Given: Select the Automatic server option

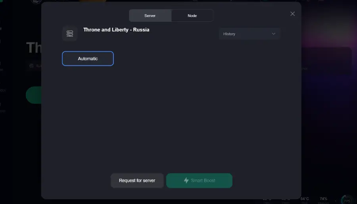Looking at the screenshot, I should 88,59.
